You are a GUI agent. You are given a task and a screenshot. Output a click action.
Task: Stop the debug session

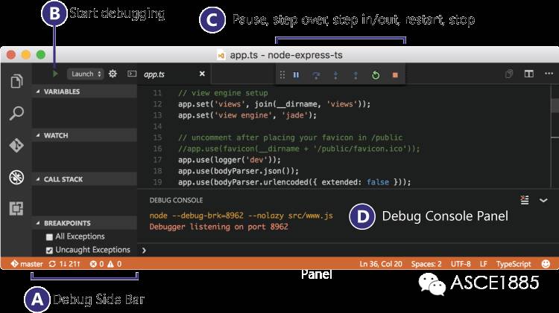click(x=395, y=75)
